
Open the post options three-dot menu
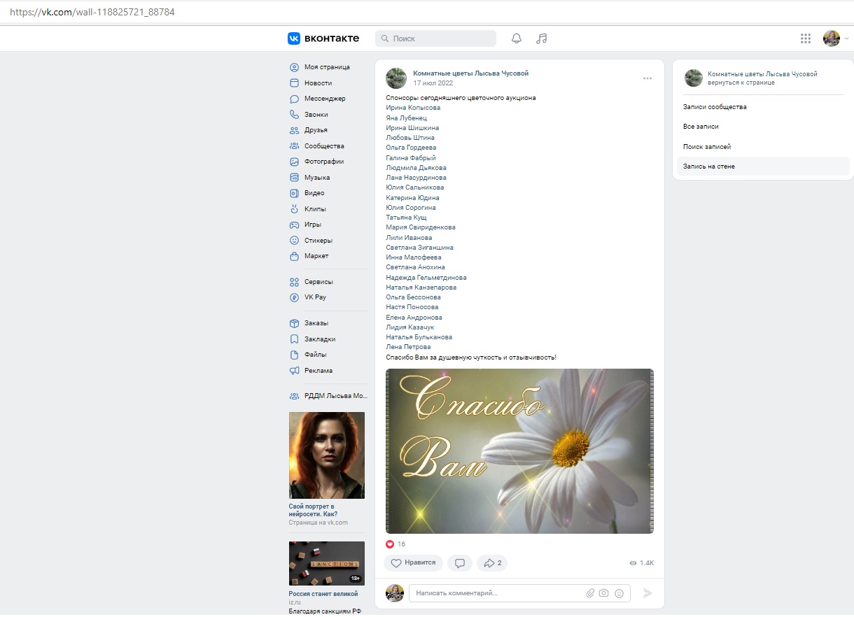pos(647,78)
